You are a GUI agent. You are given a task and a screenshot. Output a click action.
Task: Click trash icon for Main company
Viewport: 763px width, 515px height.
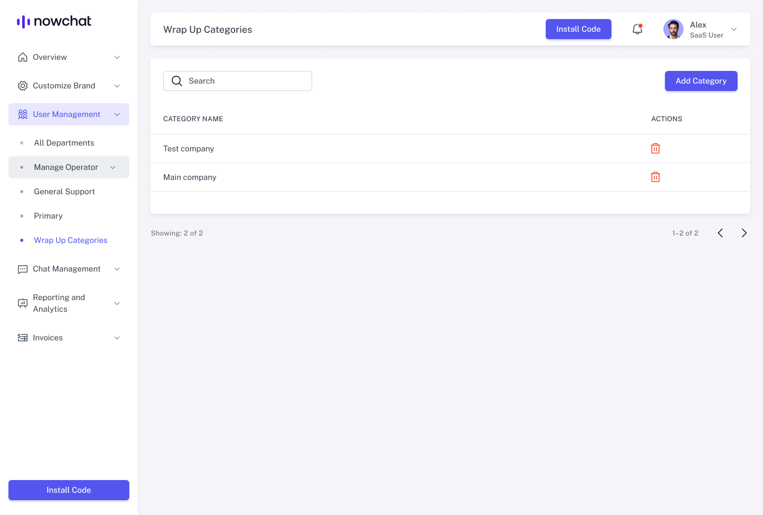click(x=655, y=177)
